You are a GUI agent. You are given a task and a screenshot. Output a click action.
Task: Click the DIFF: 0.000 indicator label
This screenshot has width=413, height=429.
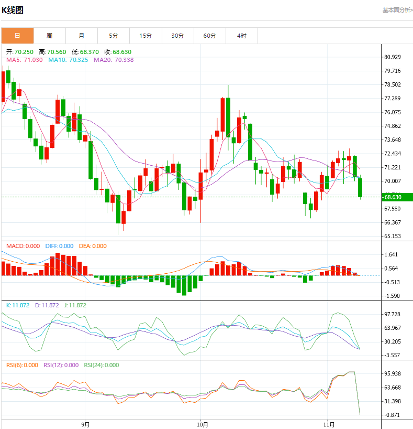[x=59, y=246]
